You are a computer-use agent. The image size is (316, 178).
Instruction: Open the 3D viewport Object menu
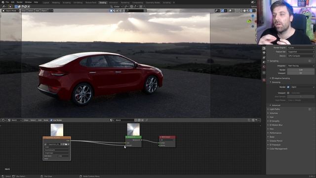click(44, 10)
